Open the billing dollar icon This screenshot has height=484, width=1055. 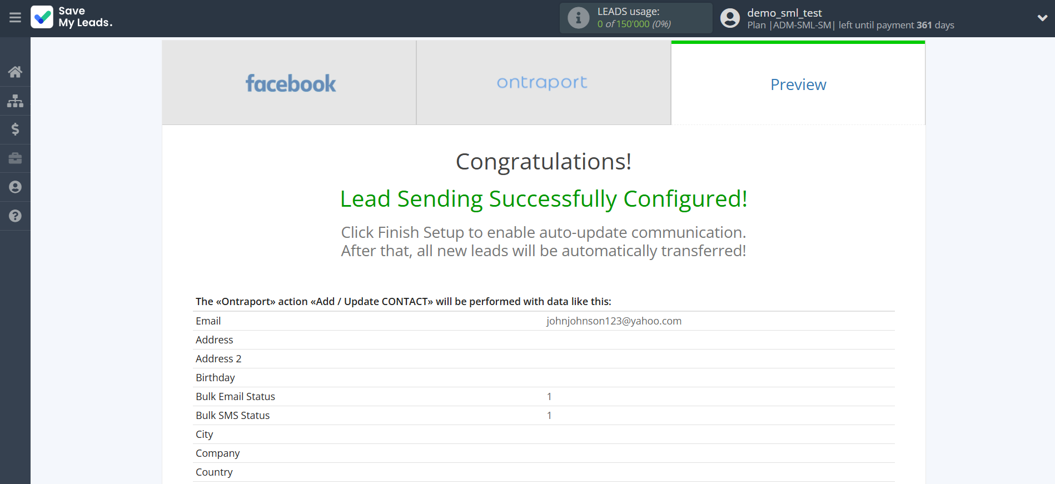[15, 129]
